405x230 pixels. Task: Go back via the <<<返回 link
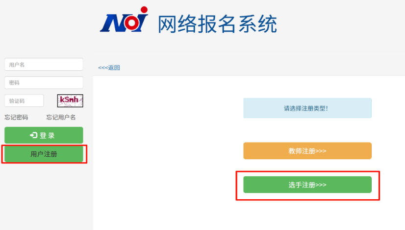109,68
